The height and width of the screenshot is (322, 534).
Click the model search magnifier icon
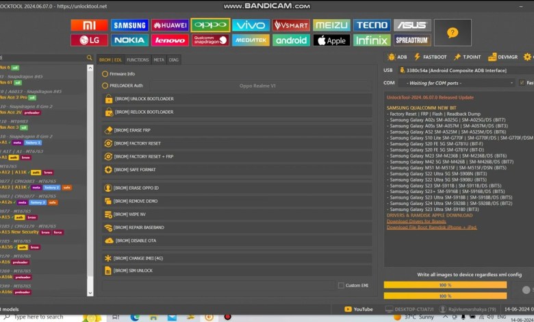[x=89, y=58]
